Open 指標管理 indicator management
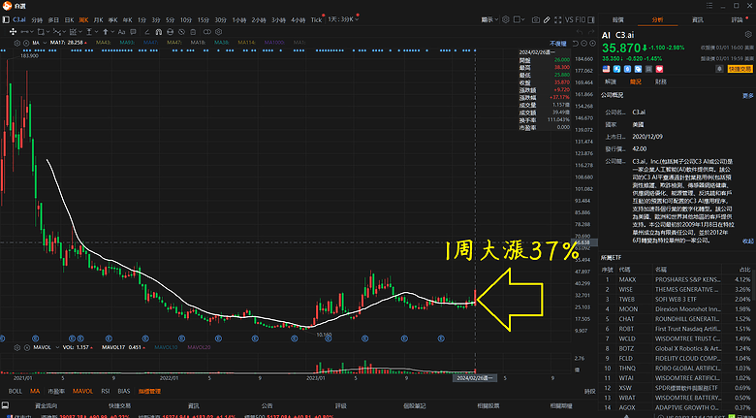The height and width of the screenshot is (418, 756). [x=149, y=391]
